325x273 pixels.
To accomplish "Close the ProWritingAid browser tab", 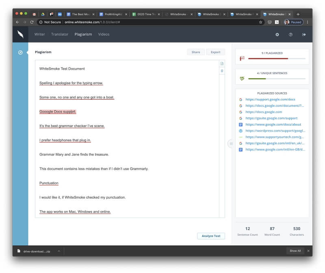I will coord(126,14).
